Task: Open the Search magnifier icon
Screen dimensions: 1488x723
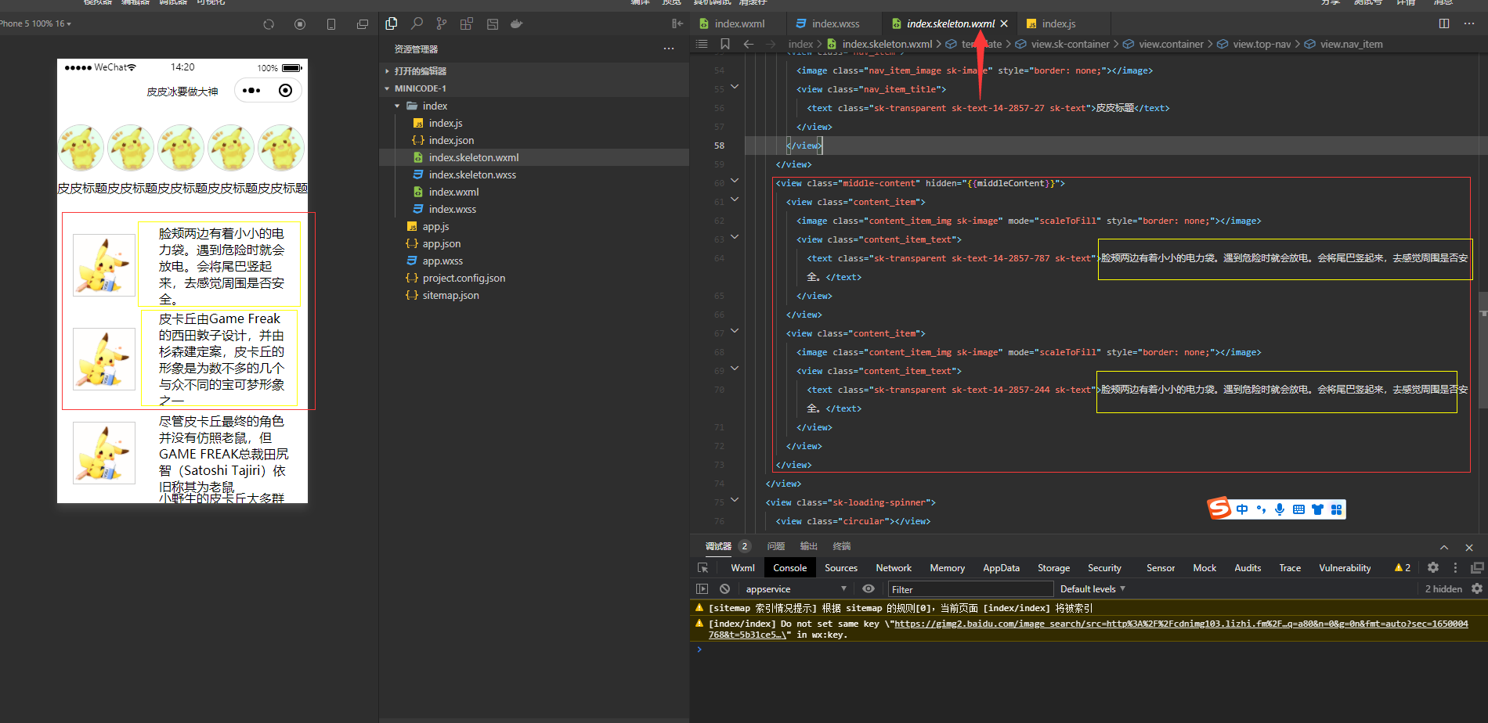Action: [x=417, y=23]
